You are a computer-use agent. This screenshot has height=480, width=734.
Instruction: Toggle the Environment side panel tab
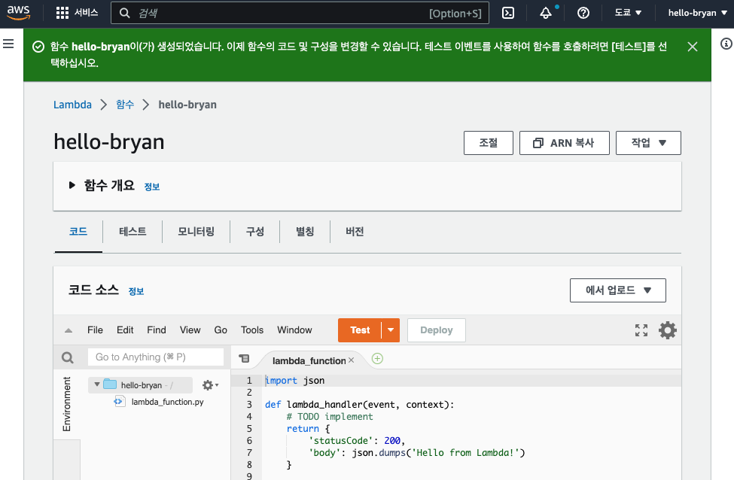[x=67, y=404]
